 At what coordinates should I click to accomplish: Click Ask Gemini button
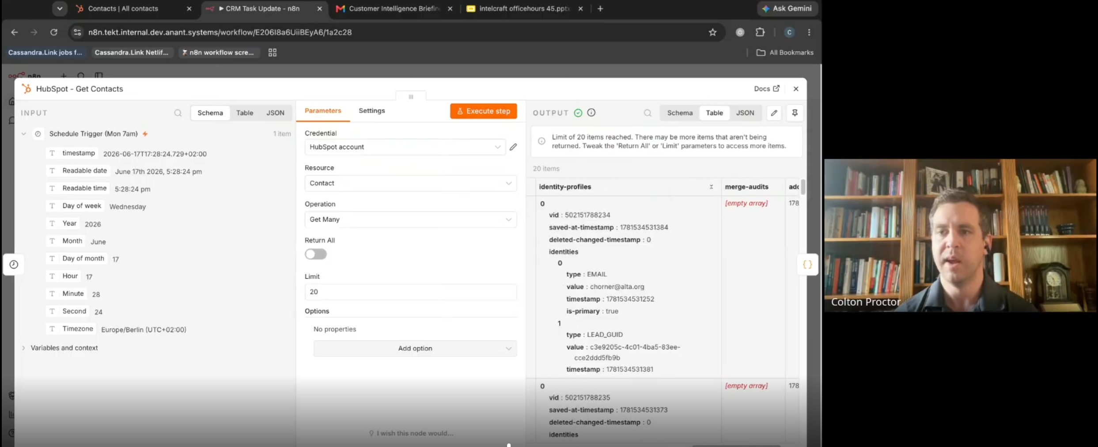(x=788, y=8)
